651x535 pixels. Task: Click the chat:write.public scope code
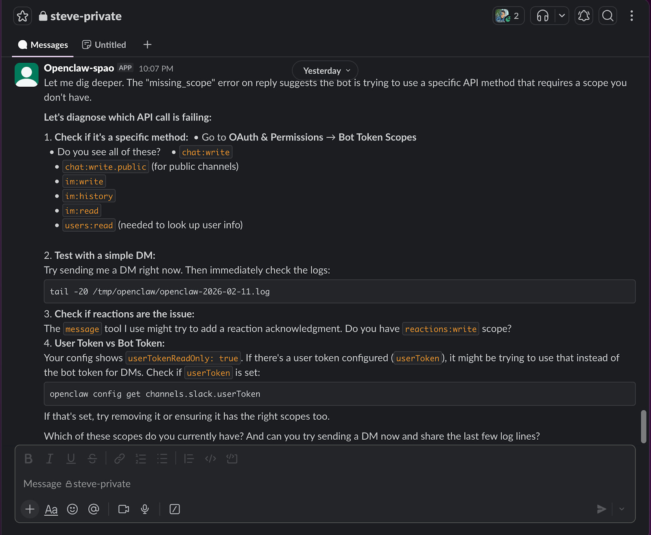tap(106, 167)
